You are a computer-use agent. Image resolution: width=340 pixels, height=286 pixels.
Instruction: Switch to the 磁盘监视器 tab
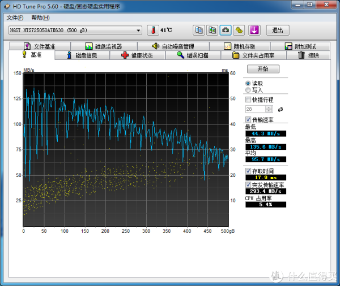pos(104,46)
